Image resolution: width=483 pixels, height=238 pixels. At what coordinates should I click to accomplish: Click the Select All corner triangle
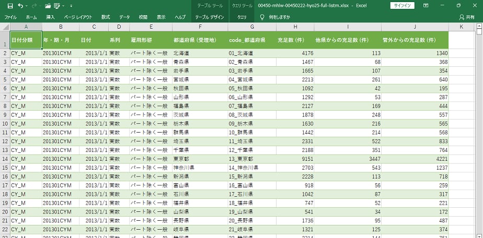click(x=5, y=27)
